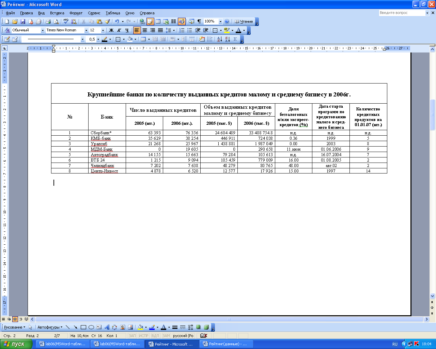
Task: Open the style dropdown showing Обычный
Action: [x=43, y=30]
